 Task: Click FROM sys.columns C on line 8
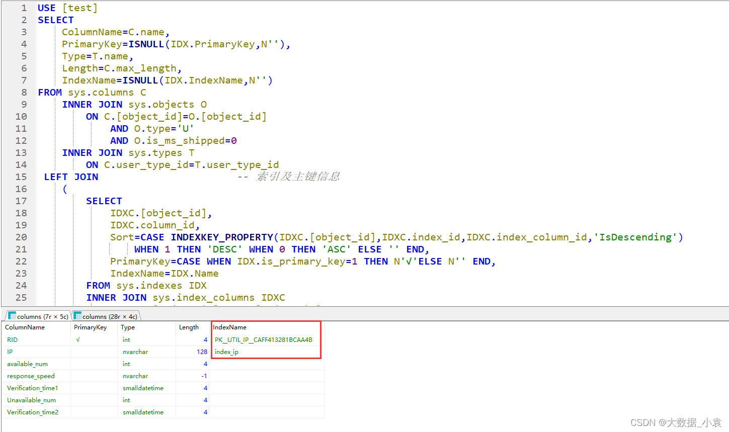point(92,93)
